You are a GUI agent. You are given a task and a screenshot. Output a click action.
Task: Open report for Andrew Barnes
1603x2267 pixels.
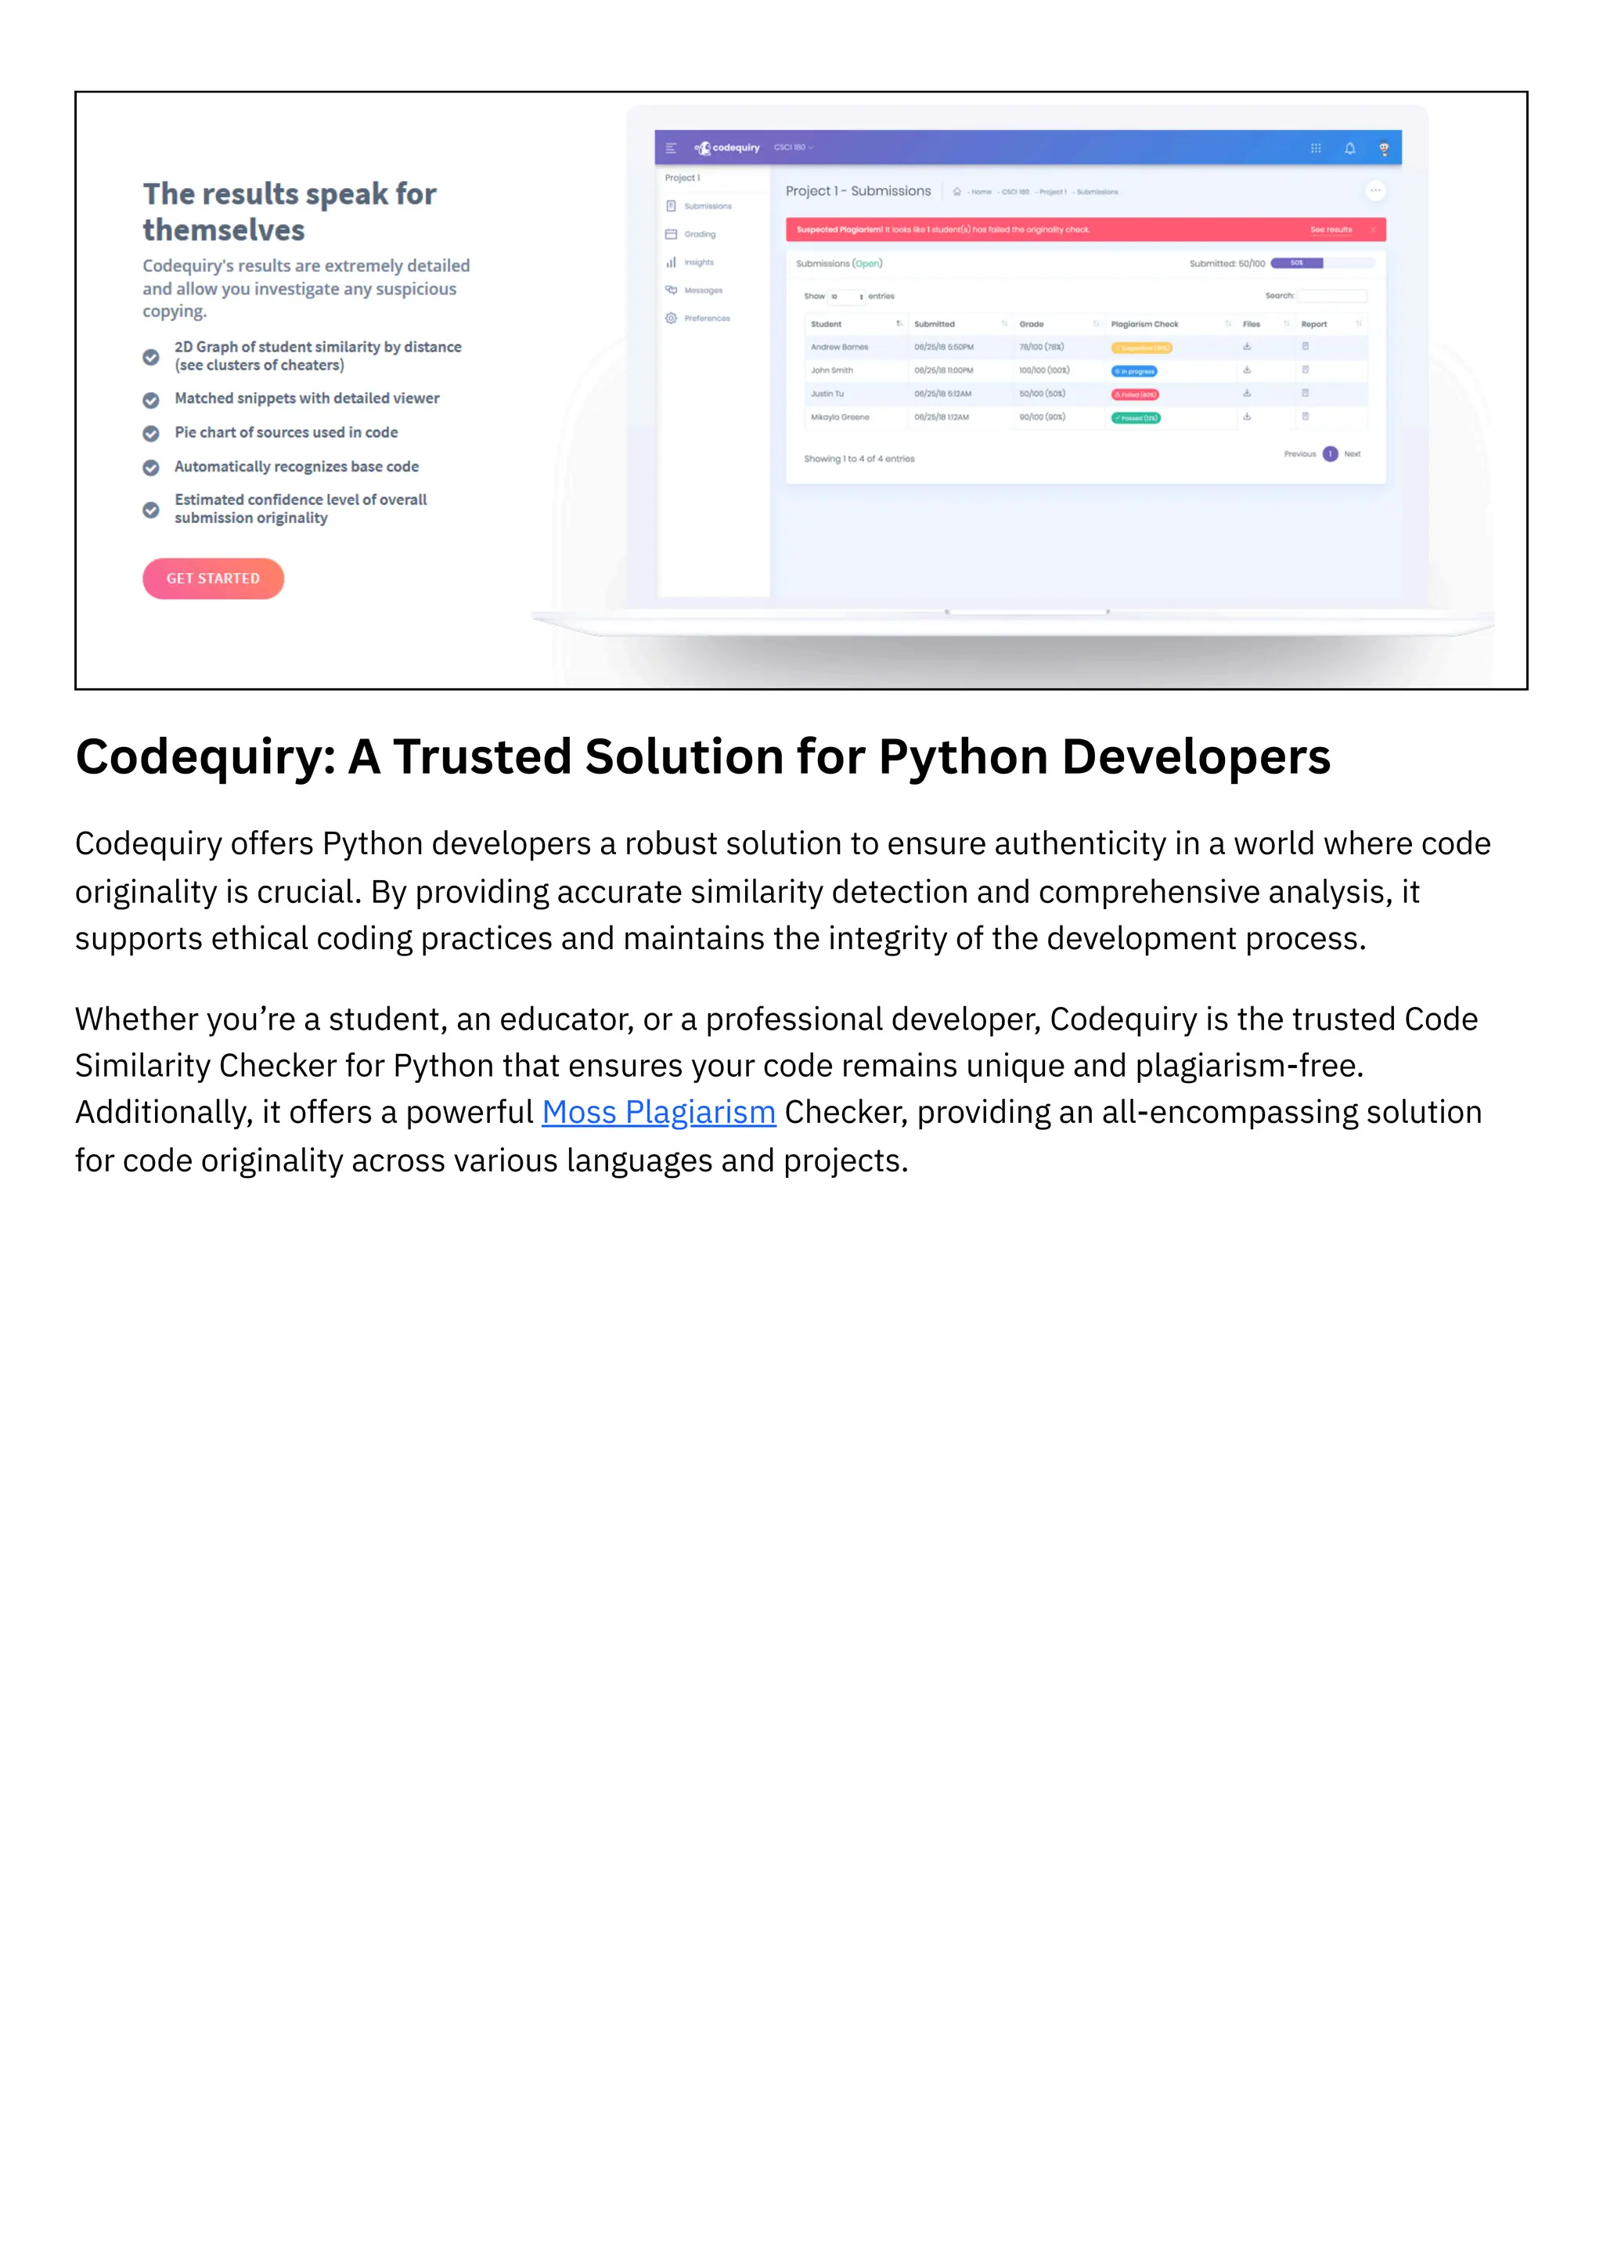click(1305, 347)
